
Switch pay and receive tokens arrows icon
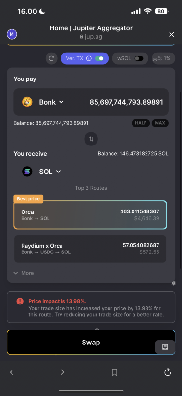[91, 139]
